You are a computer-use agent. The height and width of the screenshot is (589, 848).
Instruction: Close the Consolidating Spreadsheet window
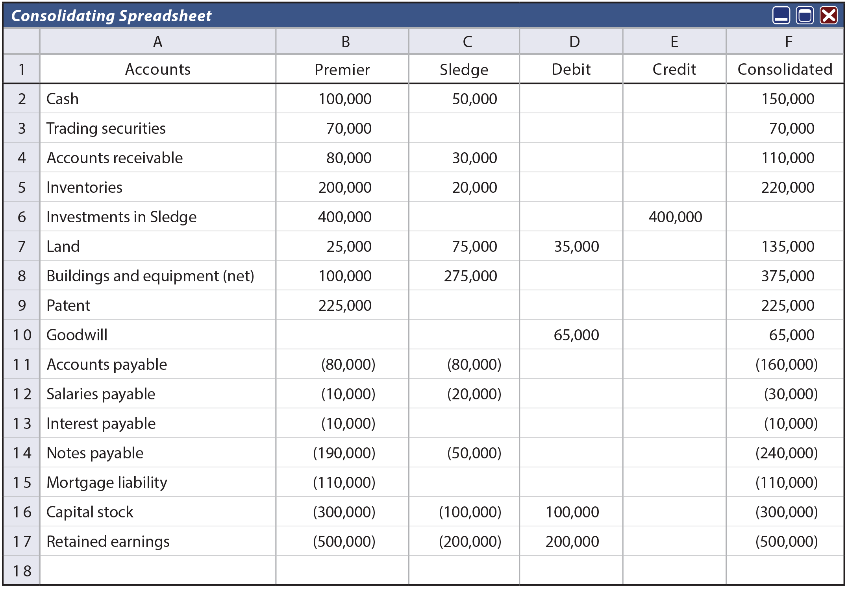click(829, 15)
